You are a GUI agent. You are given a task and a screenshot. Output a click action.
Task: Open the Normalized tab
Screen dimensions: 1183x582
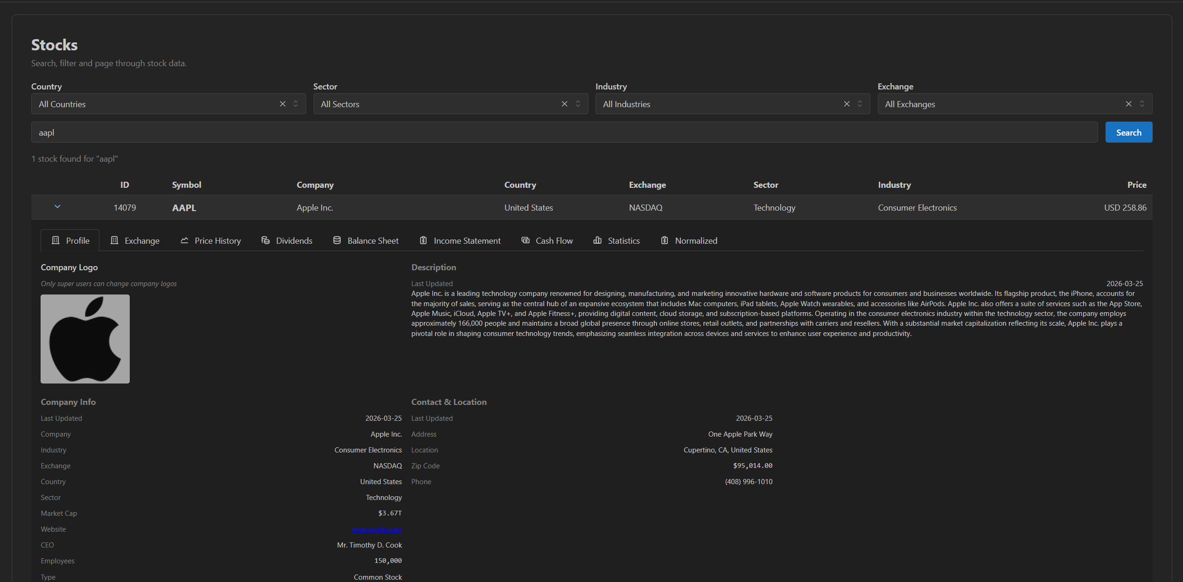tap(689, 240)
